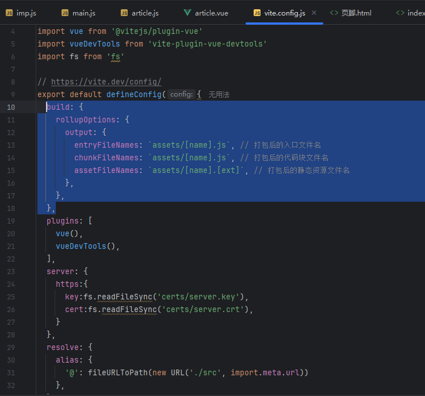The image size is (425, 396).
Task: Open the https://vite.dev/config/ link
Action: pyautogui.click(x=106, y=82)
